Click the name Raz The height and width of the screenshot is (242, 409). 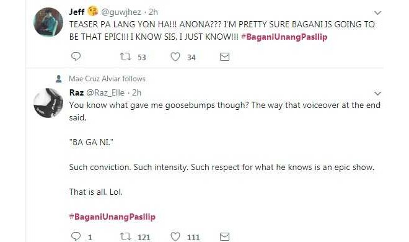click(76, 92)
